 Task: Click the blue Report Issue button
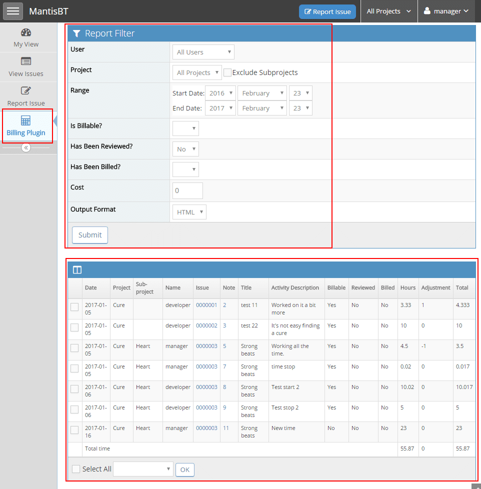pyautogui.click(x=327, y=12)
